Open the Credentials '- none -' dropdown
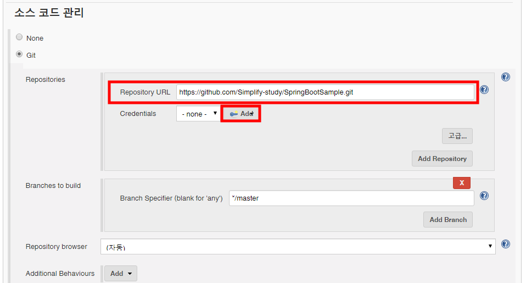The height and width of the screenshot is (283, 526). pyautogui.click(x=198, y=114)
